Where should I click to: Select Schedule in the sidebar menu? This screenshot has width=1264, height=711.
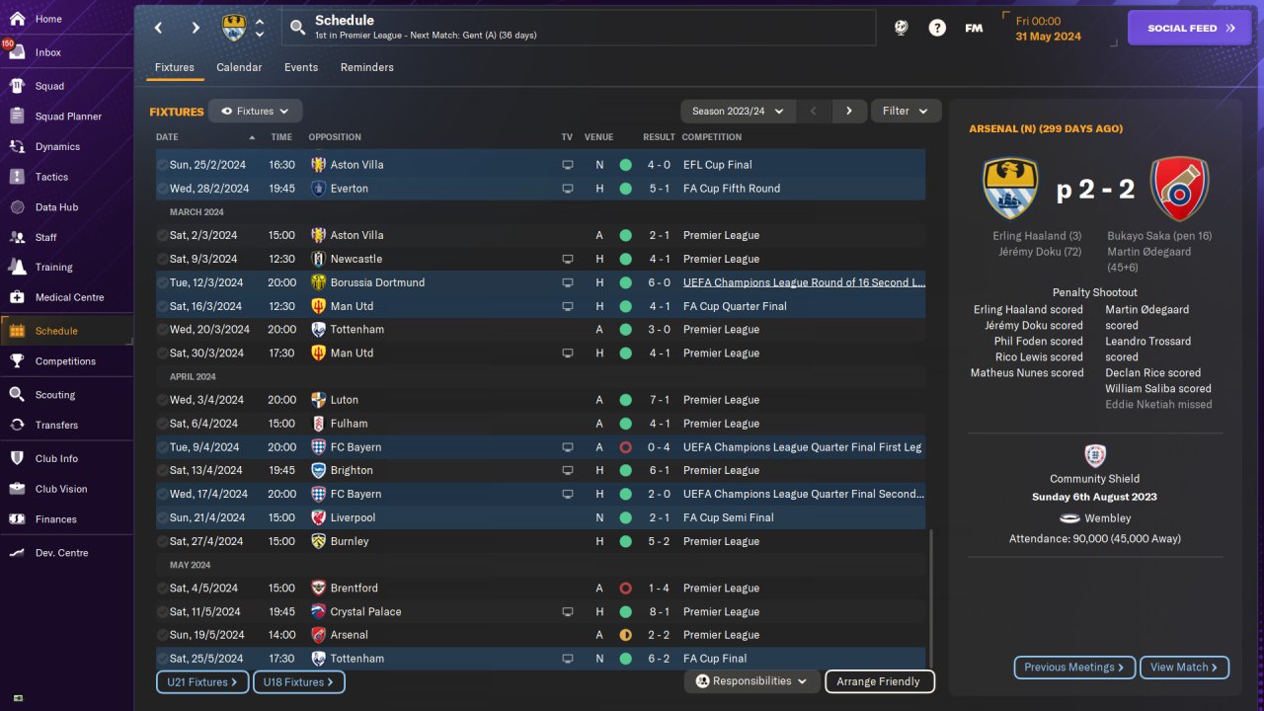[x=66, y=331]
